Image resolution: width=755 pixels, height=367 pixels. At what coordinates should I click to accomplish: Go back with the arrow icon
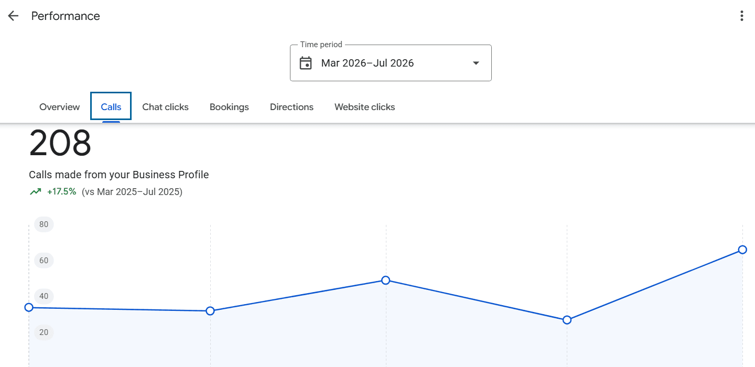pyautogui.click(x=13, y=16)
